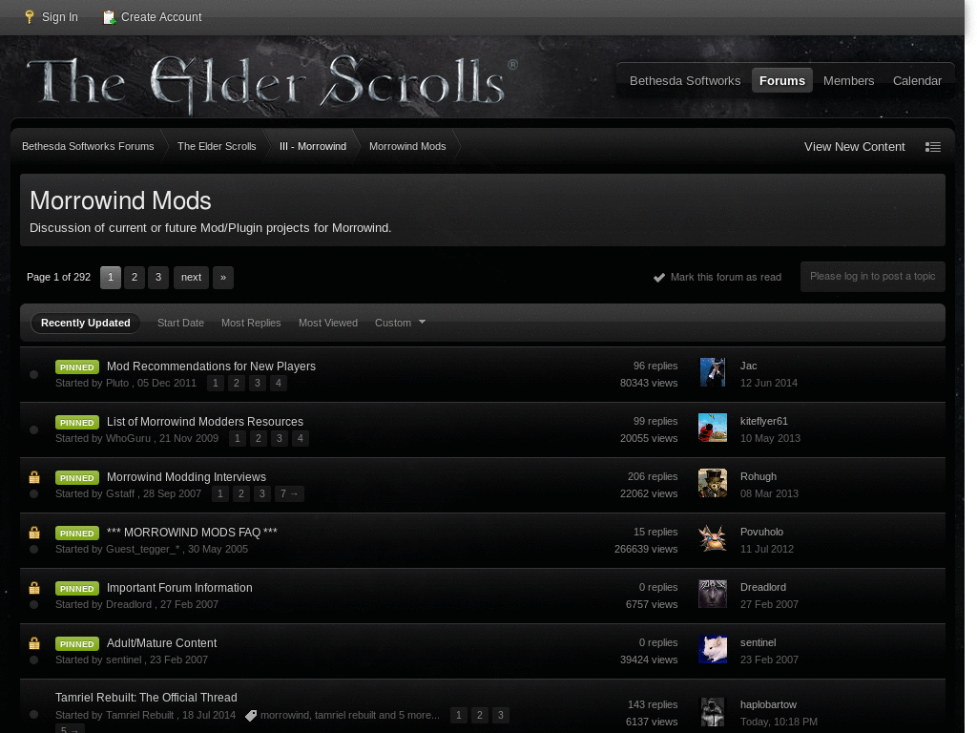This screenshot has height=733, width=977.
Task: Click the 12 Jun 2014 last post date
Action: pos(769,384)
